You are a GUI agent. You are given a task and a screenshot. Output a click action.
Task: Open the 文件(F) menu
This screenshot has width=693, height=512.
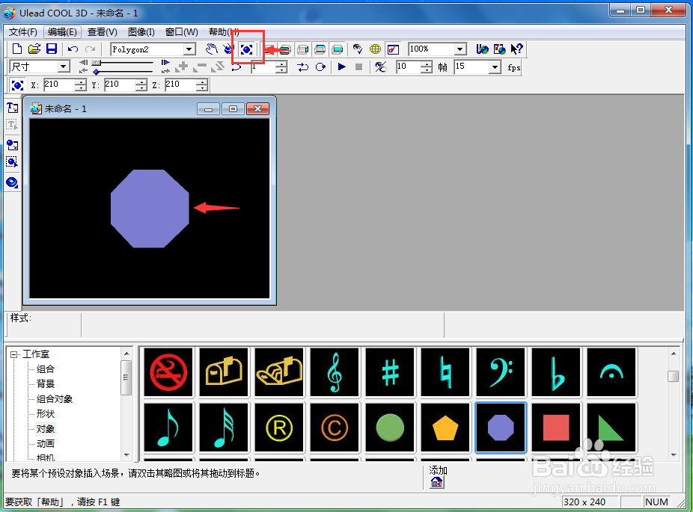click(x=23, y=32)
